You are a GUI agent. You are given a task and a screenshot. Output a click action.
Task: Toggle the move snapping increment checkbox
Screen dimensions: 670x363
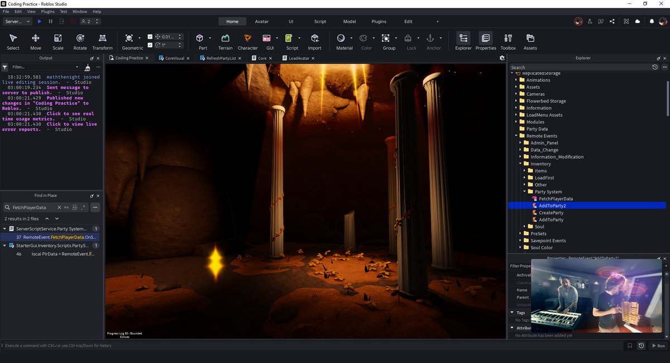coord(150,37)
